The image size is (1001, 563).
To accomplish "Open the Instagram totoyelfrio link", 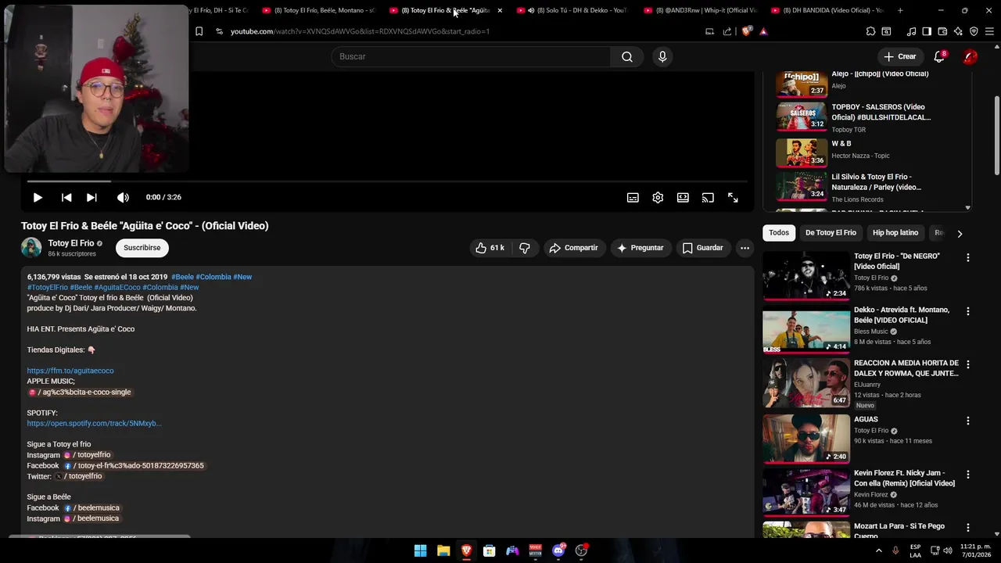I will pyautogui.click(x=88, y=455).
